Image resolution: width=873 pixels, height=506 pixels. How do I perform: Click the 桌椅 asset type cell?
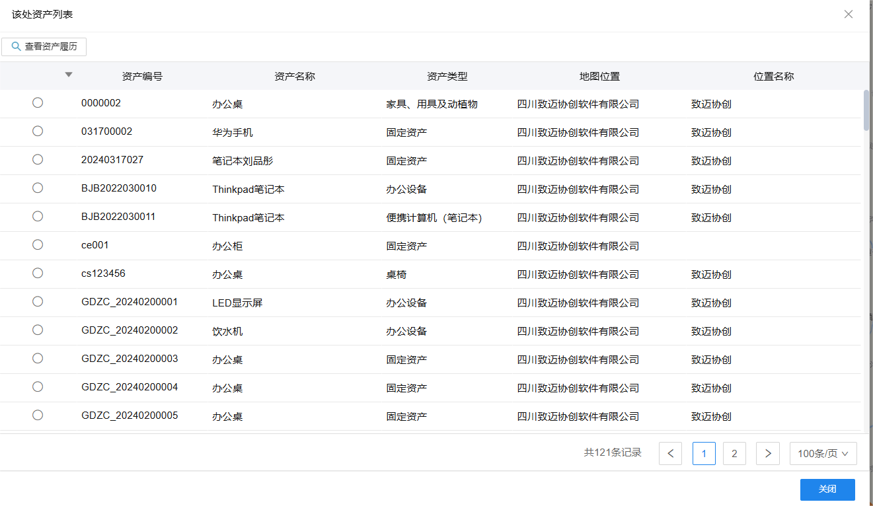[x=397, y=275]
